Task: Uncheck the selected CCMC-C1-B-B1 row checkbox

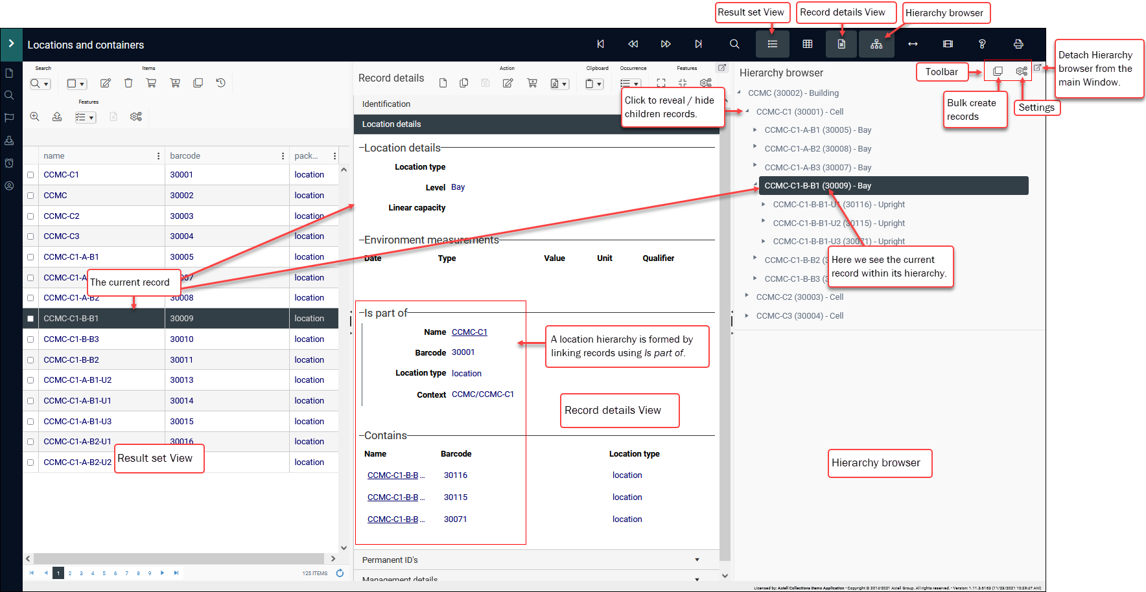Action: tap(30, 318)
